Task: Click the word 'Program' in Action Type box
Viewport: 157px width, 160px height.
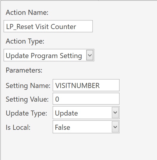Action: [x=44, y=56]
